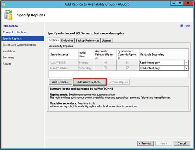Click the ALWAYSONN2 server instance cell
This screenshot has height=150, width=195.
[64, 68]
